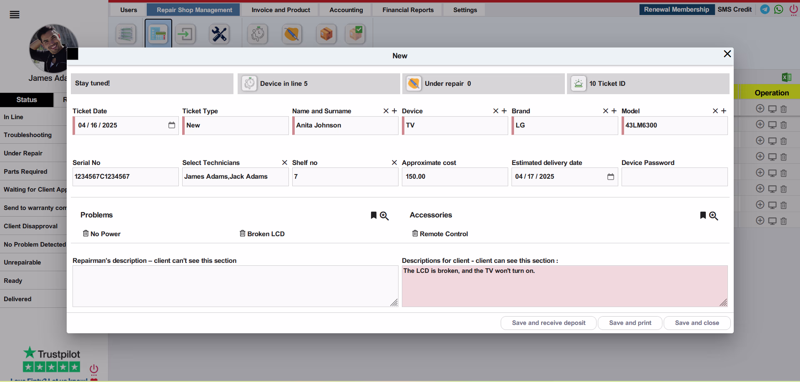Select the new ticket reception icon

coord(158,34)
